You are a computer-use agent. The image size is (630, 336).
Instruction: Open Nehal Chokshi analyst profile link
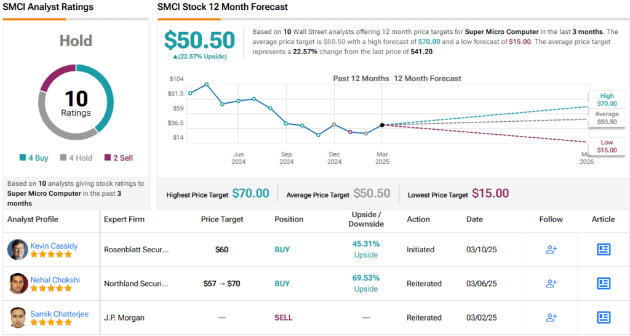(x=55, y=279)
